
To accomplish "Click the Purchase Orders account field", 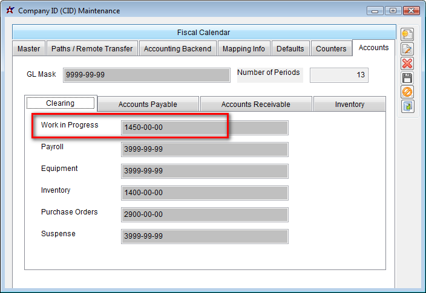I will [205, 214].
